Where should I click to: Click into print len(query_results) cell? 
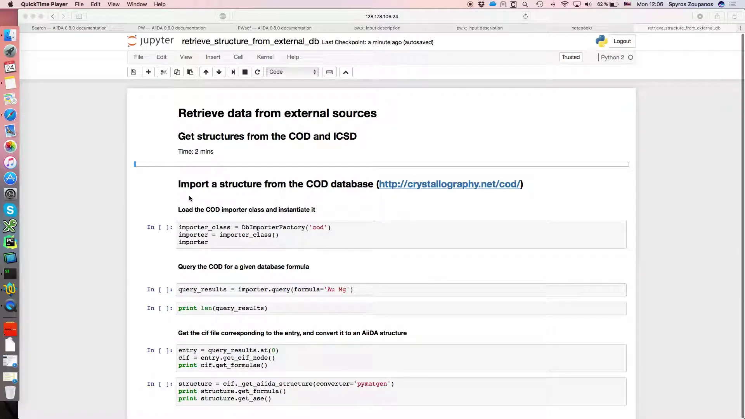tap(401, 308)
